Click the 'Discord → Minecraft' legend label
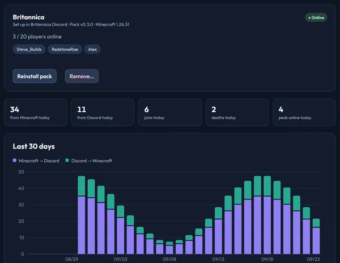This screenshot has width=340, height=263. click(x=91, y=160)
